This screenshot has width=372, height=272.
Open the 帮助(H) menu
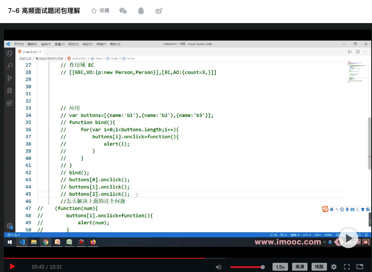point(115,44)
